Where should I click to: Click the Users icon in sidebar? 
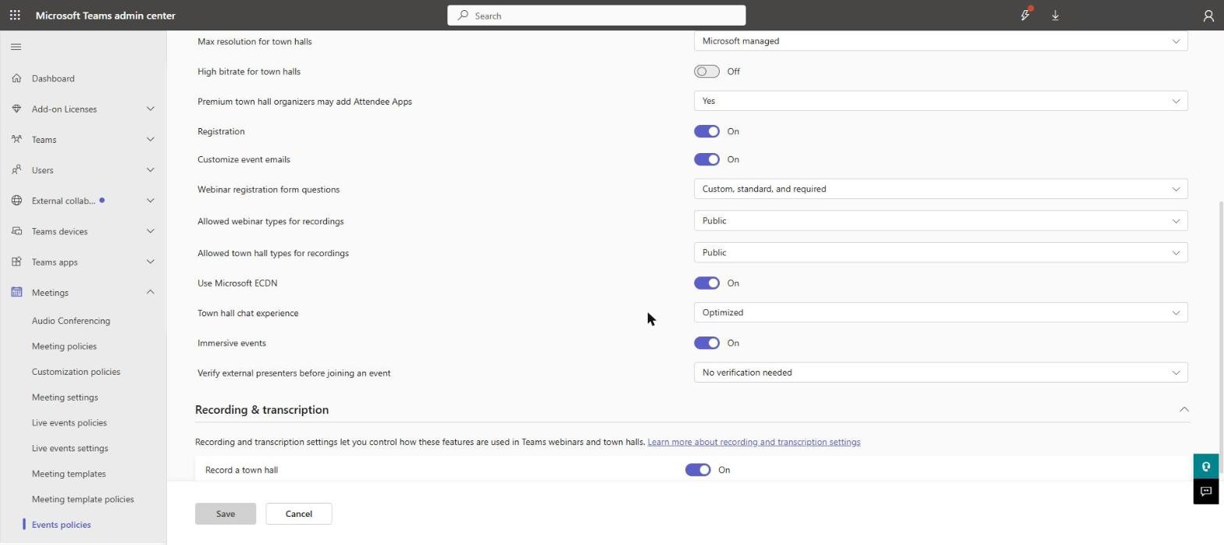(x=16, y=169)
